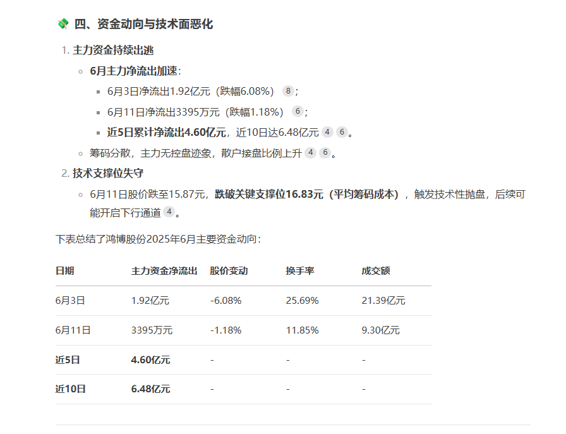The width and height of the screenshot is (566, 434).
Task: Click table header 换手率
Action: click(300, 271)
